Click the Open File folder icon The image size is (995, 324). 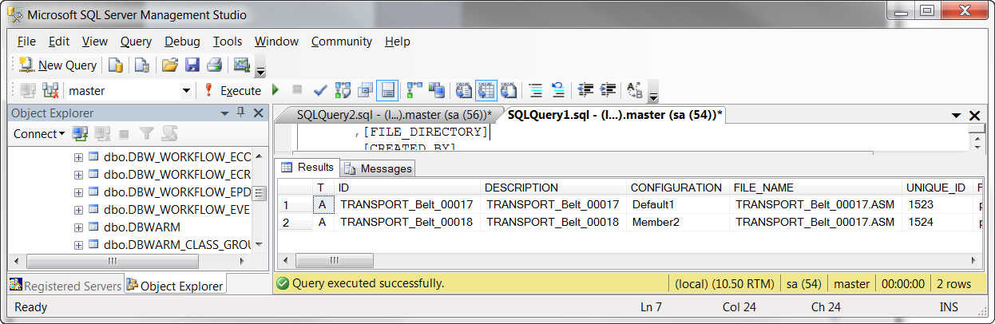[169, 65]
